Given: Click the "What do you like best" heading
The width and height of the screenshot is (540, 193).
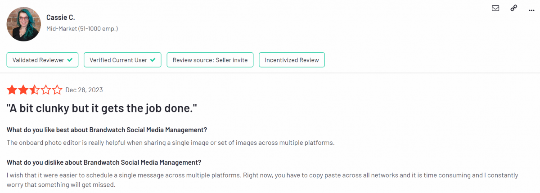Looking at the screenshot, I should click(107, 130).
